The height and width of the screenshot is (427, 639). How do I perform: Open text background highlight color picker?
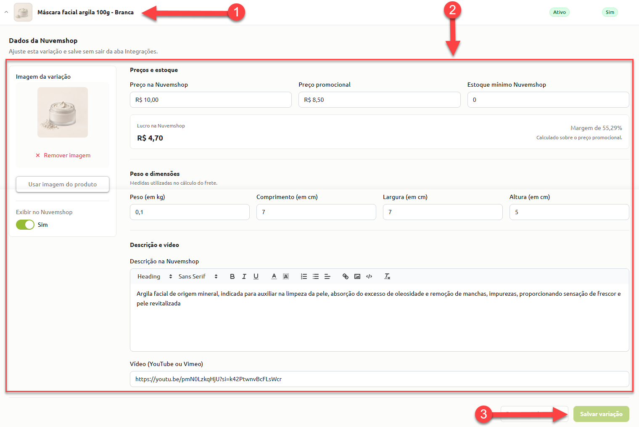286,276
